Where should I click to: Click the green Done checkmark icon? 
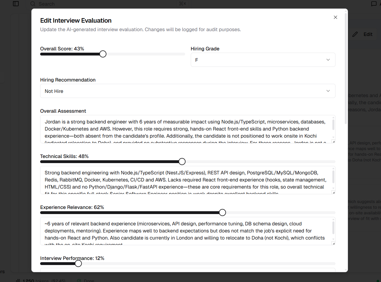tap(79, 281)
